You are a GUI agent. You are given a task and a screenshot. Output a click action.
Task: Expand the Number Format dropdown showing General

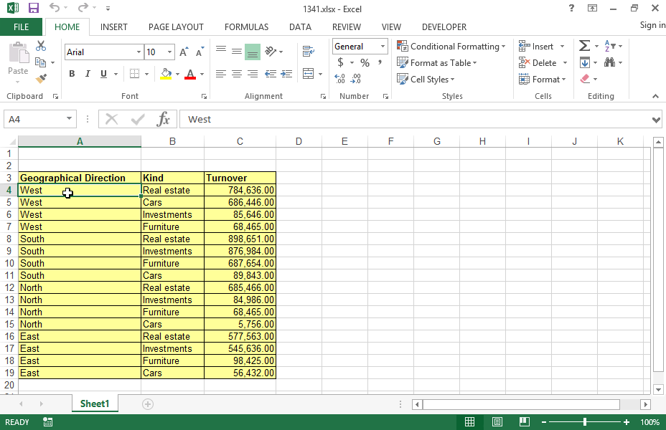point(383,47)
